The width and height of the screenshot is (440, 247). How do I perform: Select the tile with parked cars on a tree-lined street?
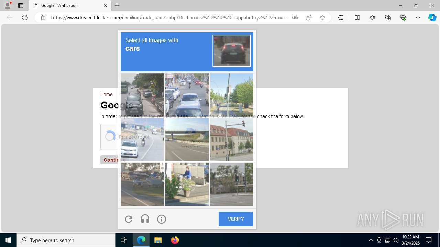pos(142,95)
